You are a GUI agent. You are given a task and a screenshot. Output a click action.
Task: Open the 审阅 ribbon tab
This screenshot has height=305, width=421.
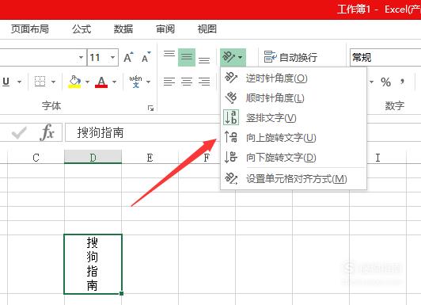165,29
